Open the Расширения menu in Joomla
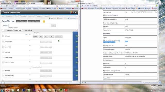Image resolution: width=165 pixels, height=92 pixels. pyautogui.click(x=39, y=16)
